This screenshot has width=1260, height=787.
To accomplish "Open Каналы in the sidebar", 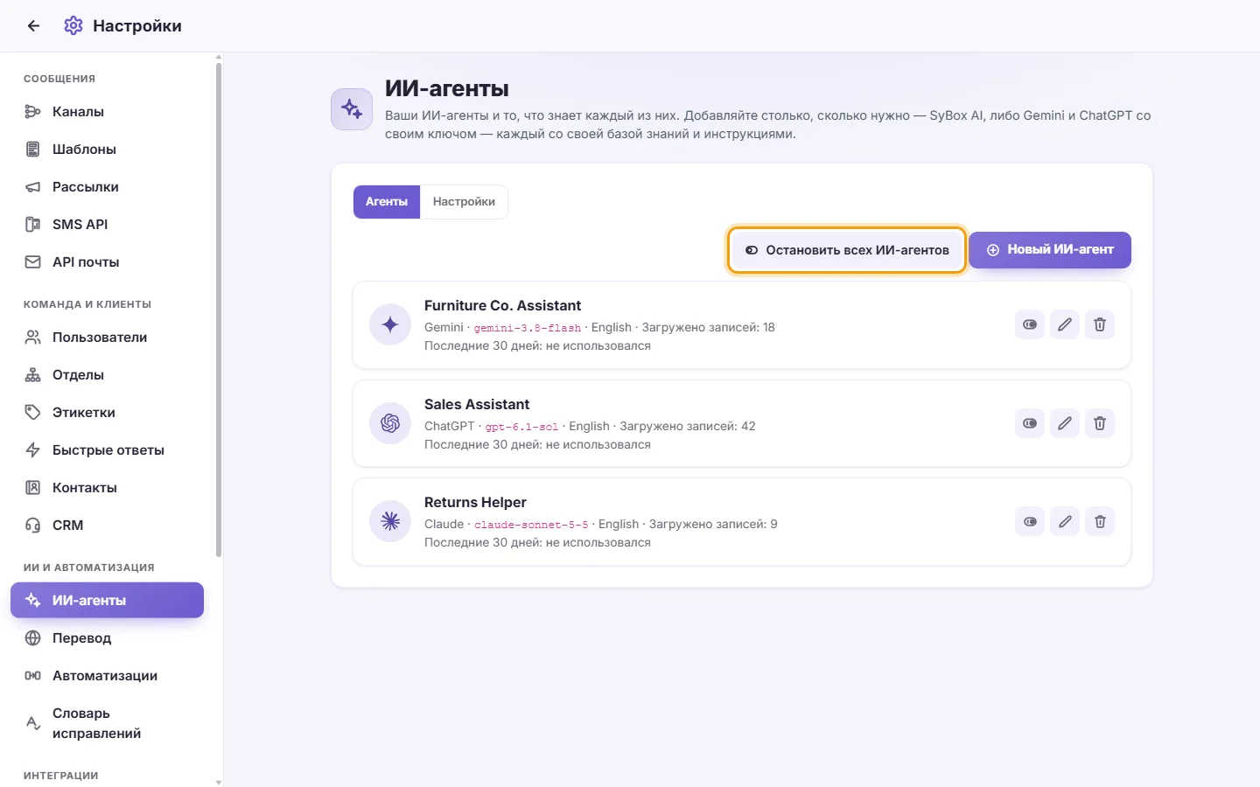I will pyautogui.click(x=107, y=112).
